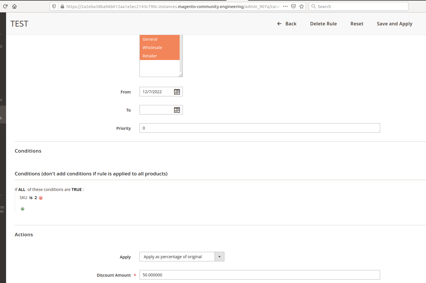Open the browser overflow menu

[285, 6]
